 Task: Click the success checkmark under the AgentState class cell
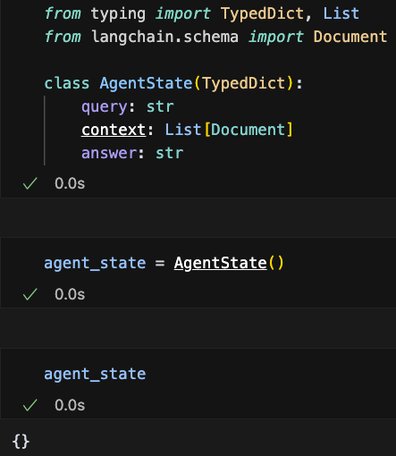29,183
